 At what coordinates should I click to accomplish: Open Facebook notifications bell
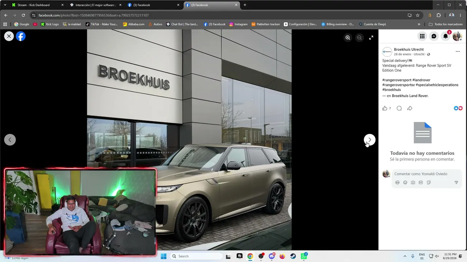(445, 36)
